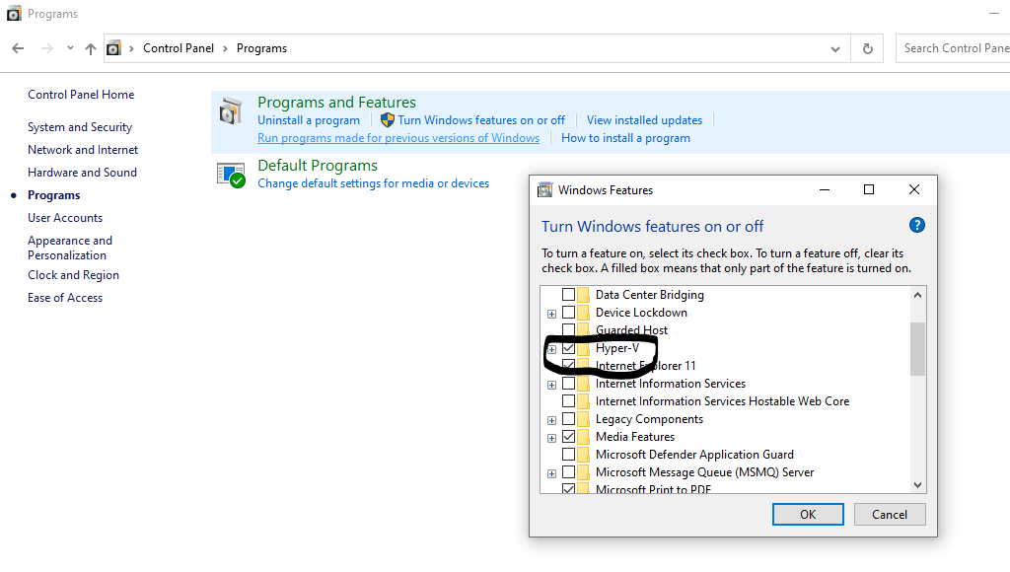Click the Hyper-V folder icon

[x=584, y=348]
